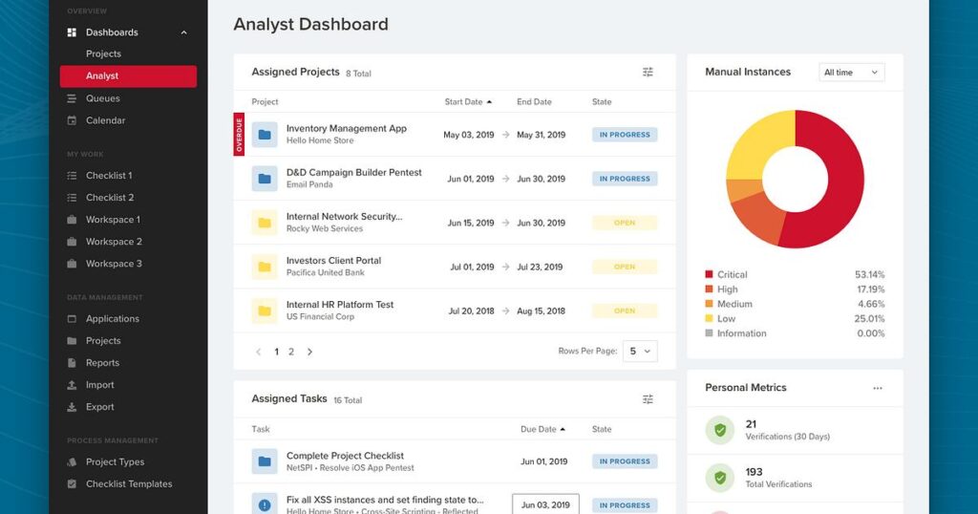Click IN PROGRESS badge of Inventory Management App
Screen dimensions: 978x514
pos(625,135)
